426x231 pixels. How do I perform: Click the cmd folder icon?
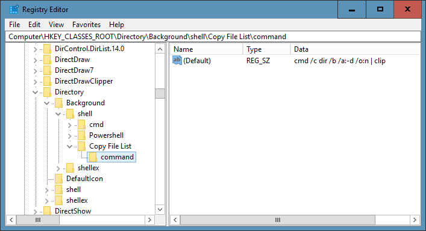click(x=81, y=125)
